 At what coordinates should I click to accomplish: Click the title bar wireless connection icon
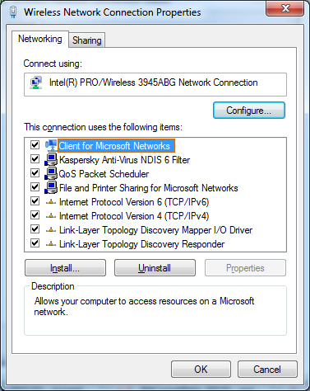13,12
